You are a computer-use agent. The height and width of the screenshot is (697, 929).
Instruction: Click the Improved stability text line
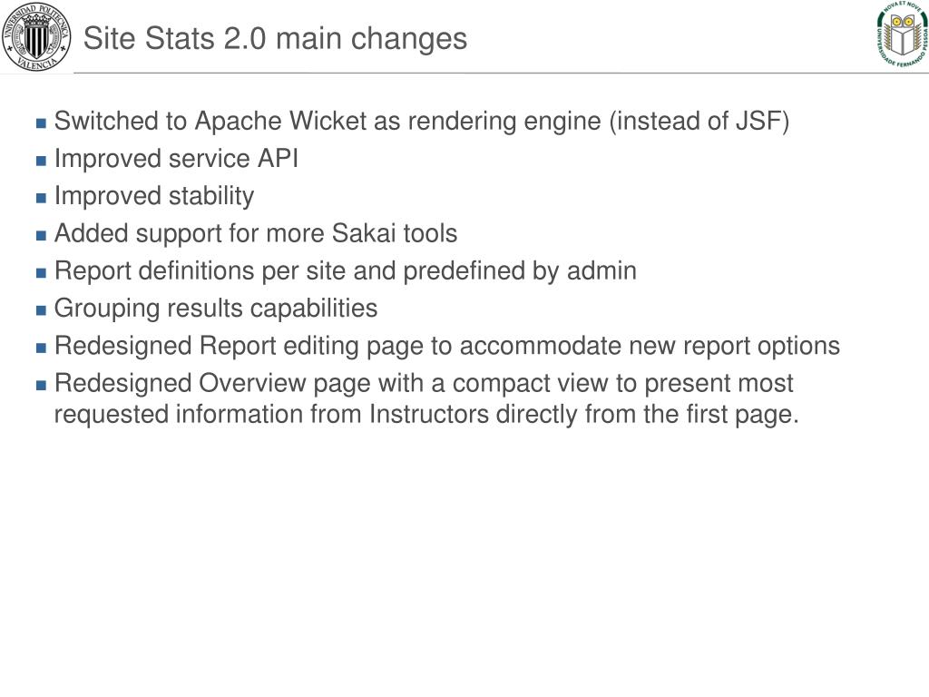tap(154, 197)
